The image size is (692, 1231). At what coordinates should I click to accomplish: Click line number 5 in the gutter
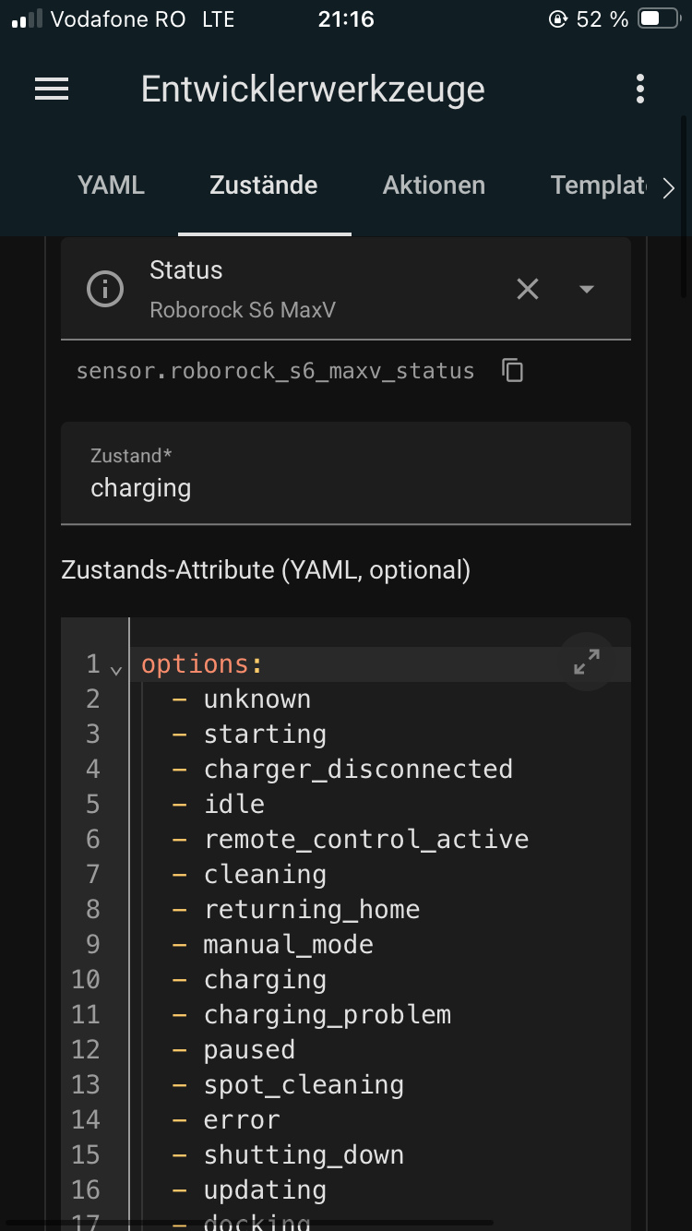[92, 805]
